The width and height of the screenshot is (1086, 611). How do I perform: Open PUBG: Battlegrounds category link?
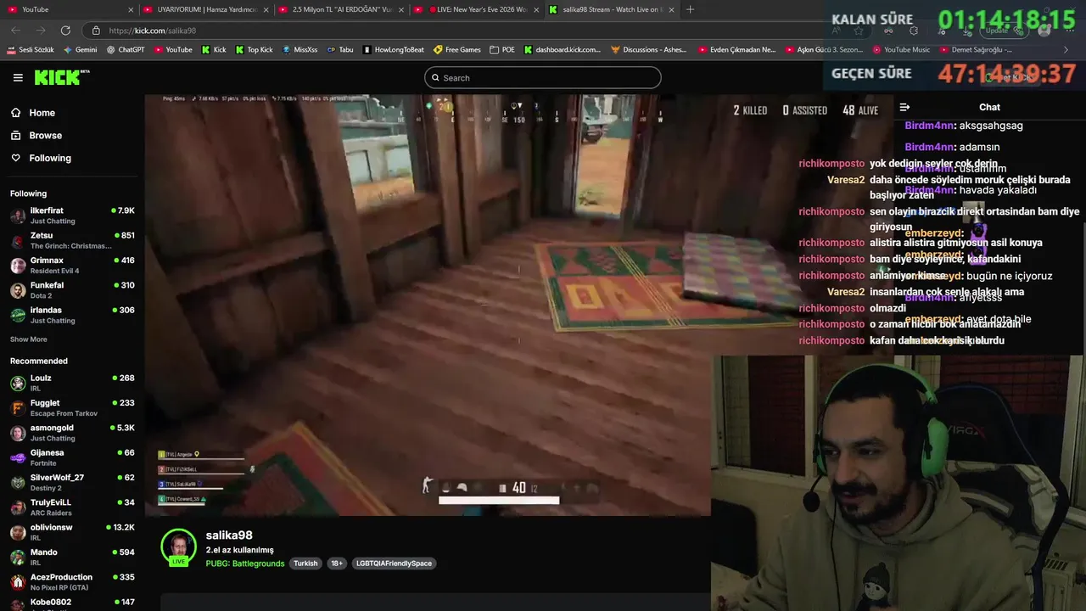click(x=245, y=563)
